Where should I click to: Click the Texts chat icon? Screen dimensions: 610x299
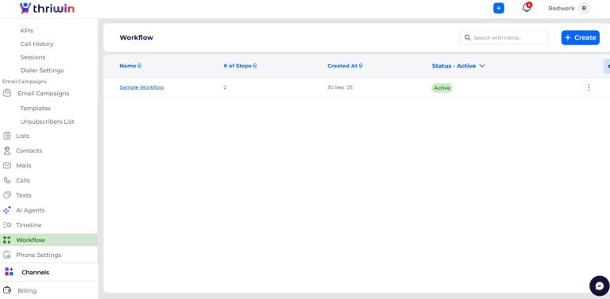coord(7,195)
